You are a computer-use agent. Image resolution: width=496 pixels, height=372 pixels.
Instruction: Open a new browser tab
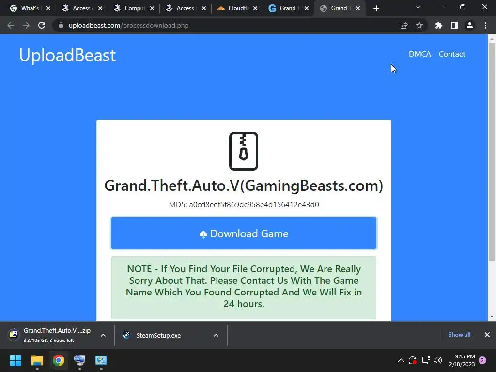[376, 8]
